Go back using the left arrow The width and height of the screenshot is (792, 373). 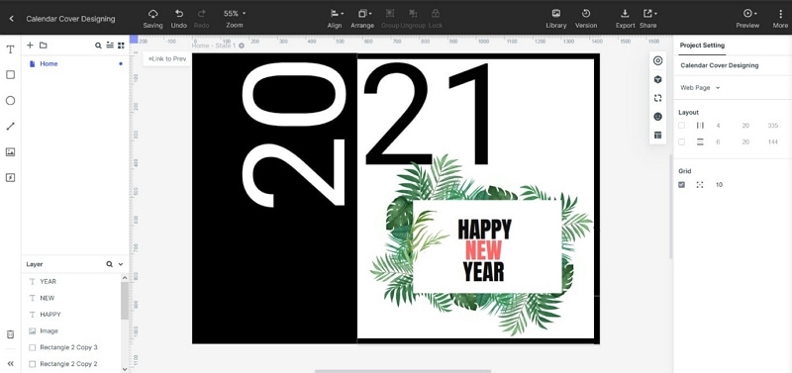pyautogui.click(x=12, y=19)
